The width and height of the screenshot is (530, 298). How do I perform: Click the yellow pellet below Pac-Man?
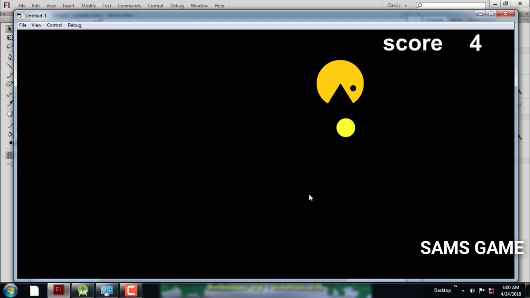tap(346, 127)
